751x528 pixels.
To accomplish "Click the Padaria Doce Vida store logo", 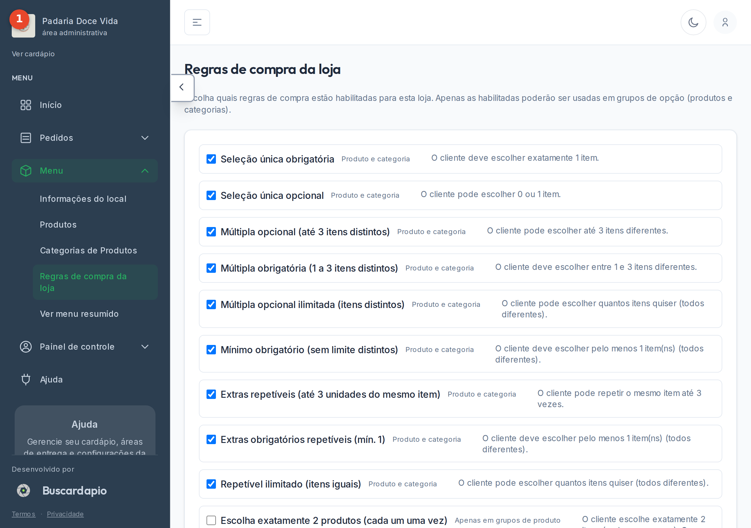I will pos(23,26).
